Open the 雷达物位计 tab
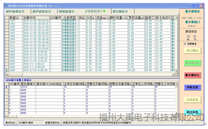The width and height of the screenshot is (208, 129). click(x=120, y=12)
